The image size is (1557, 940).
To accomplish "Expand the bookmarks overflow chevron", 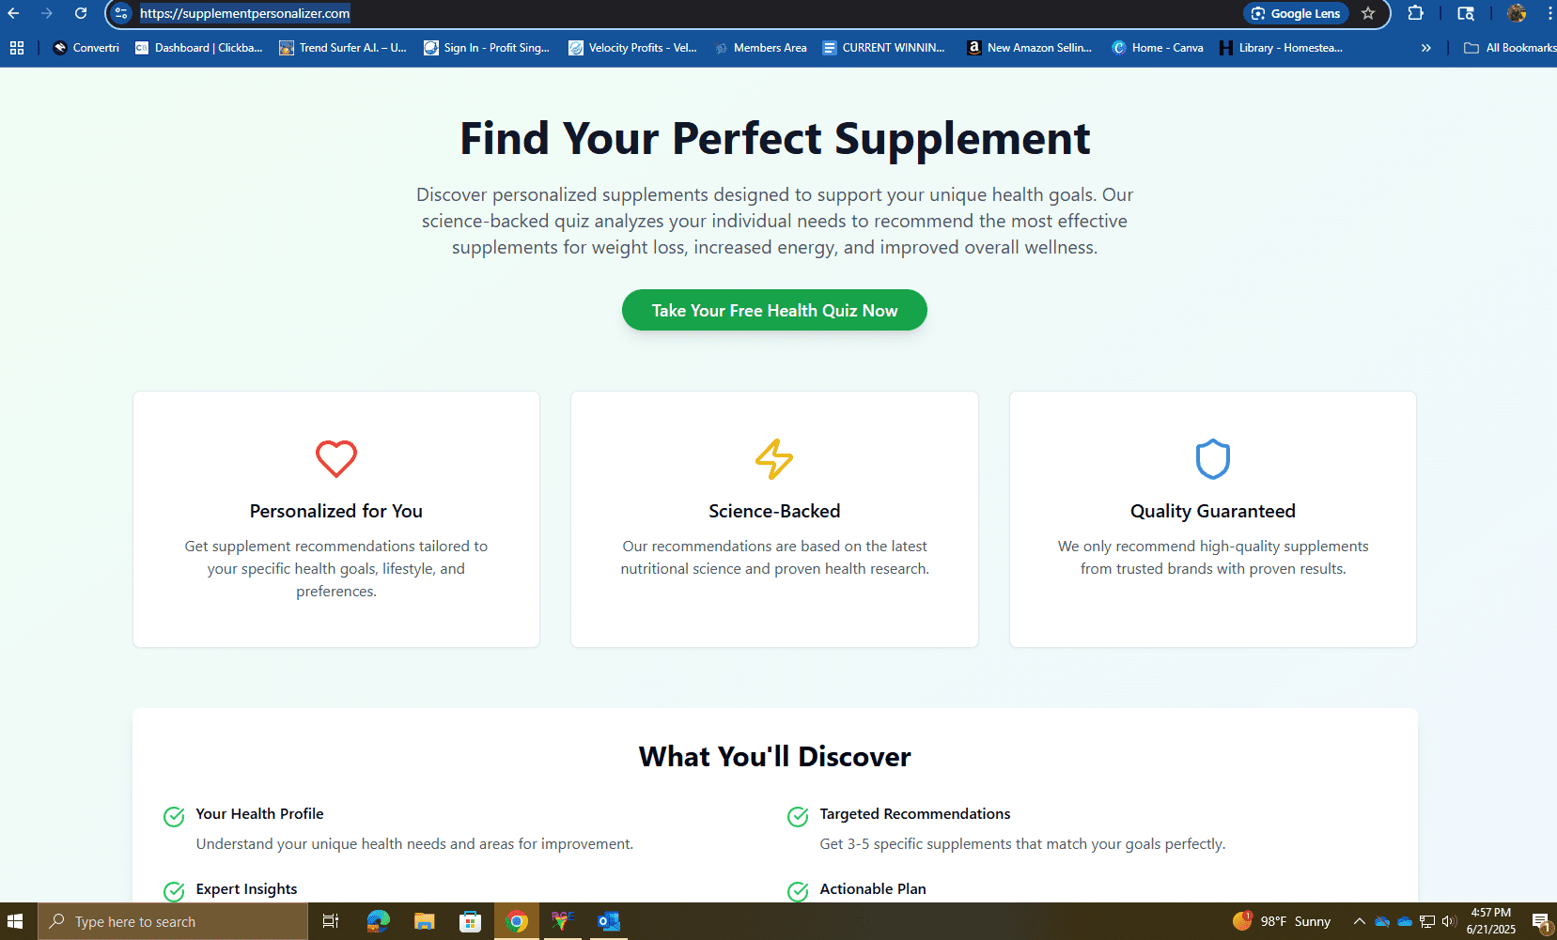I will [1425, 47].
